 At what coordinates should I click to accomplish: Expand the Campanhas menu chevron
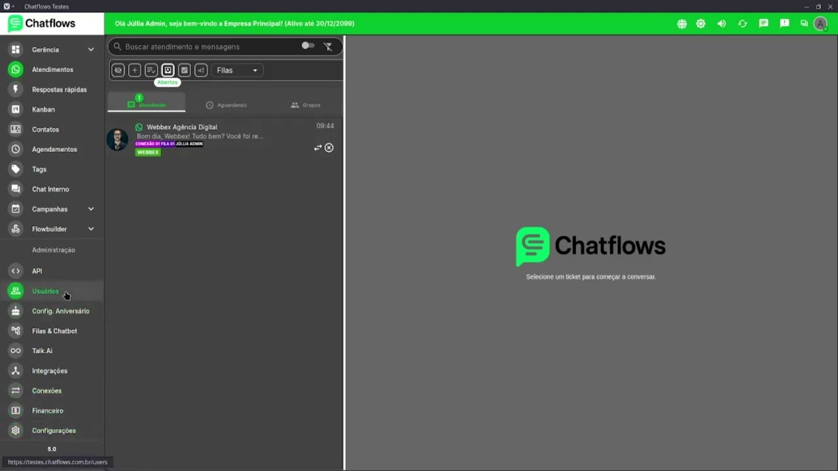coord(91,209)
